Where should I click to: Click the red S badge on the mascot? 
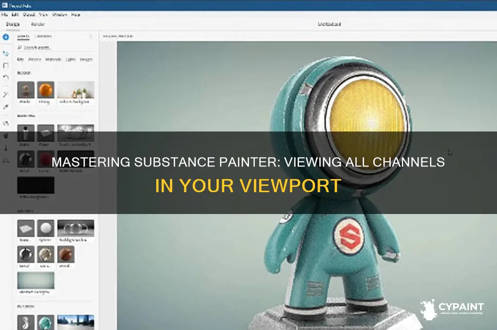pyautogui.click(x=348, y=236)
